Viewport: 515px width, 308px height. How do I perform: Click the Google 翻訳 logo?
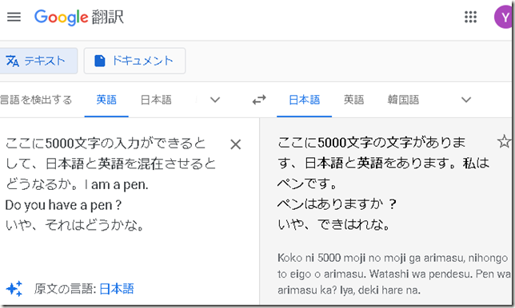click(79, 17)
